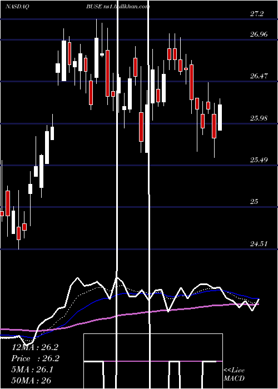Click the 12MA : 26.2 readout
278x389 pixels.
(35, 347)
